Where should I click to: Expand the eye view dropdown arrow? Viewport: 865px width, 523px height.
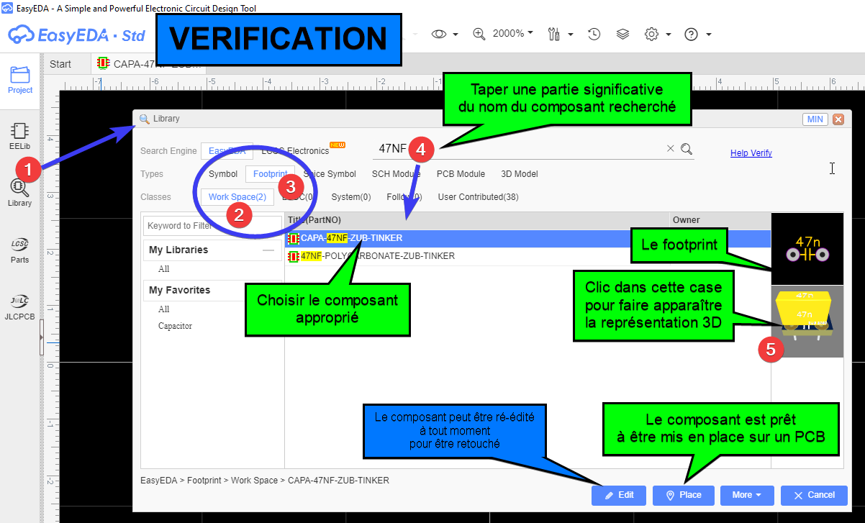pyautogui.click(x=456, y=35)
